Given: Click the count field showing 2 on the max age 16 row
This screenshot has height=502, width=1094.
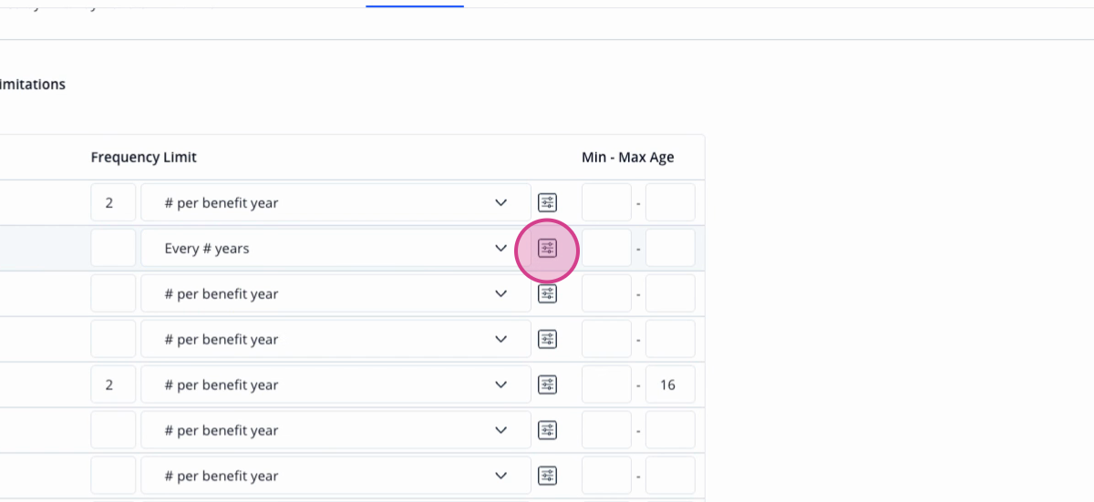Looking at the screenshot, I should pos(113,384).
